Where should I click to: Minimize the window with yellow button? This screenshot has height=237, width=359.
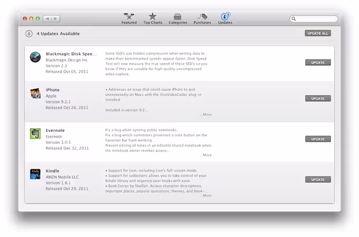(31, 18)
